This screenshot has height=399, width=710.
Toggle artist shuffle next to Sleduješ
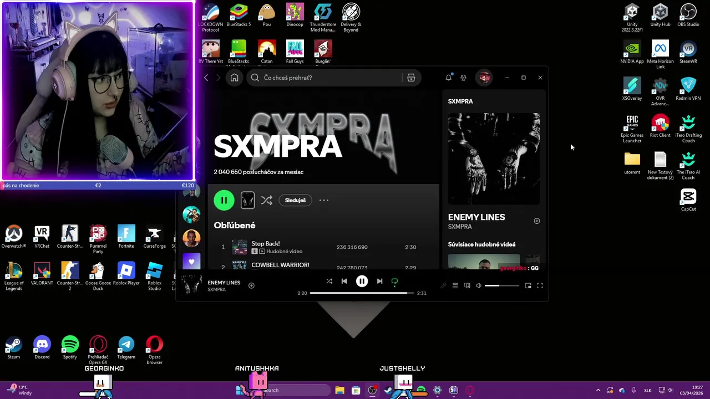(267, 200)
